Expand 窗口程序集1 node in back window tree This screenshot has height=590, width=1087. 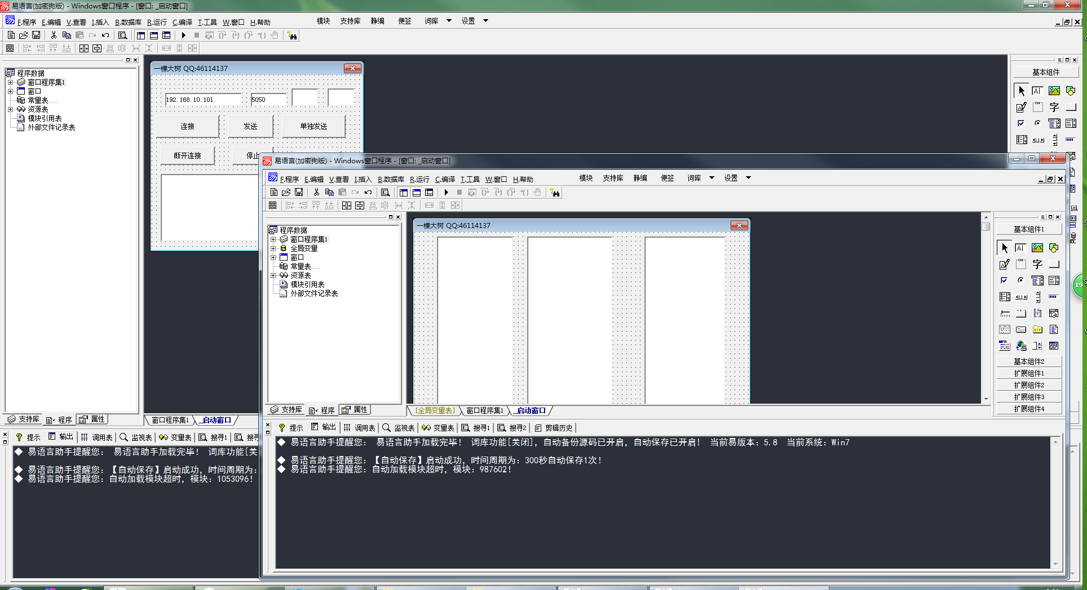pyautogui.click(x=11, y=82)
